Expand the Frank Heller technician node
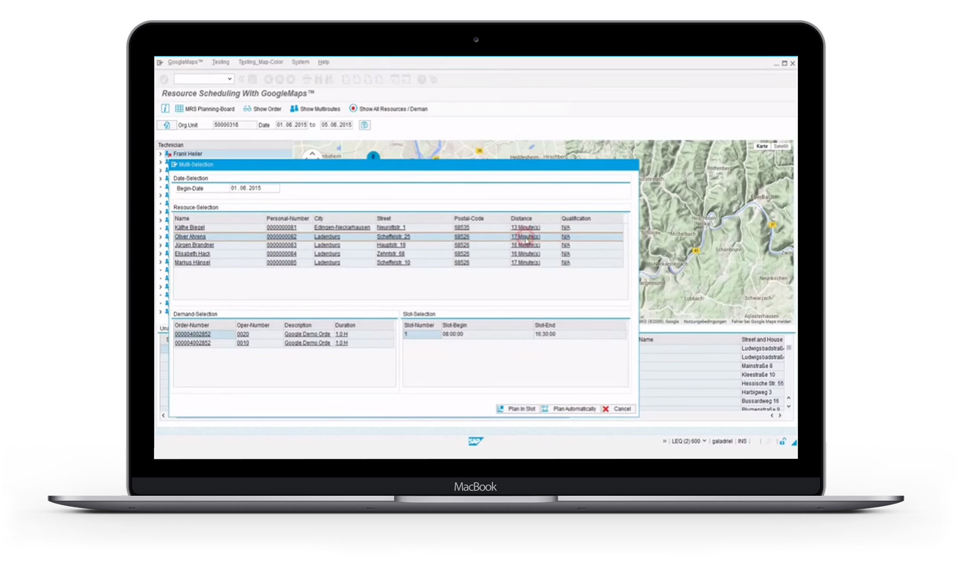961x566 pixels. click(161, 154)
